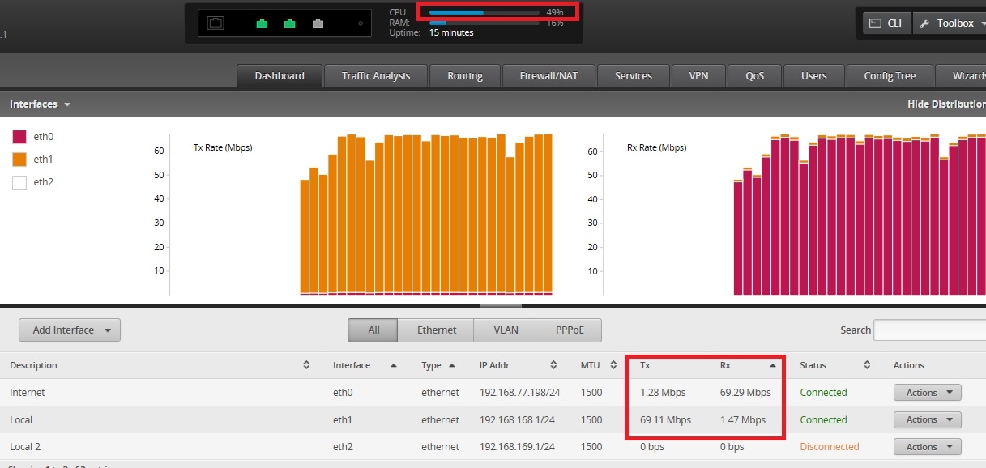Click the orange eth1 legend color swatch
The height and width of the screenshot is (468, 986).
tap(19, 160)
